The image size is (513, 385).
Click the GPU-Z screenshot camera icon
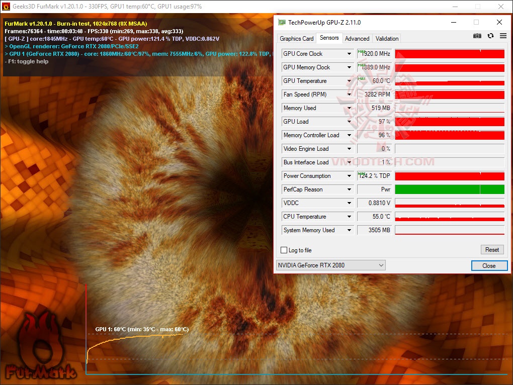477,36
